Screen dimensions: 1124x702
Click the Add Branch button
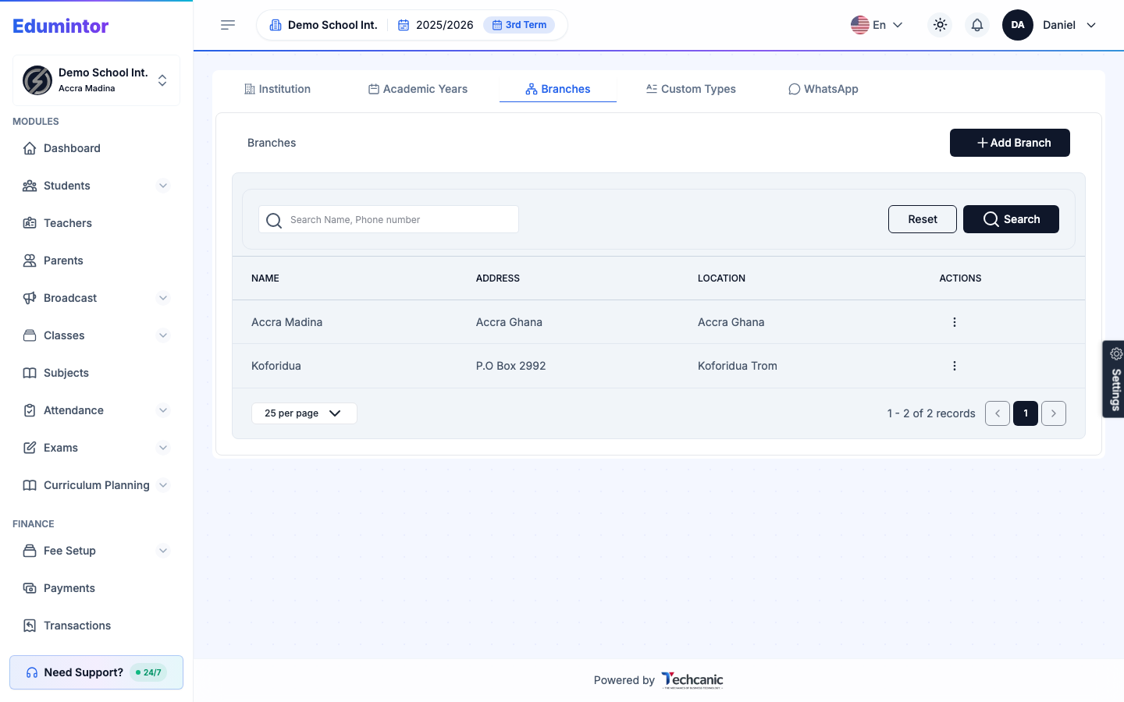1010,143
